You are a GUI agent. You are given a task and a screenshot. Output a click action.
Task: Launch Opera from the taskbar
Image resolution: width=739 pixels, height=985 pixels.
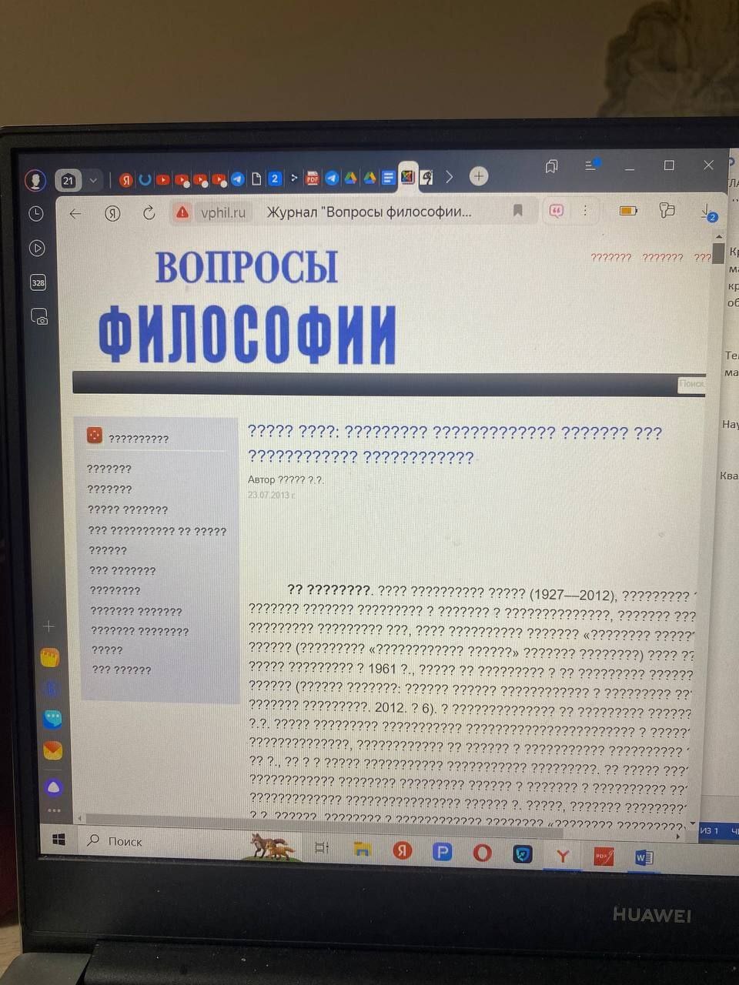(483, 853)
